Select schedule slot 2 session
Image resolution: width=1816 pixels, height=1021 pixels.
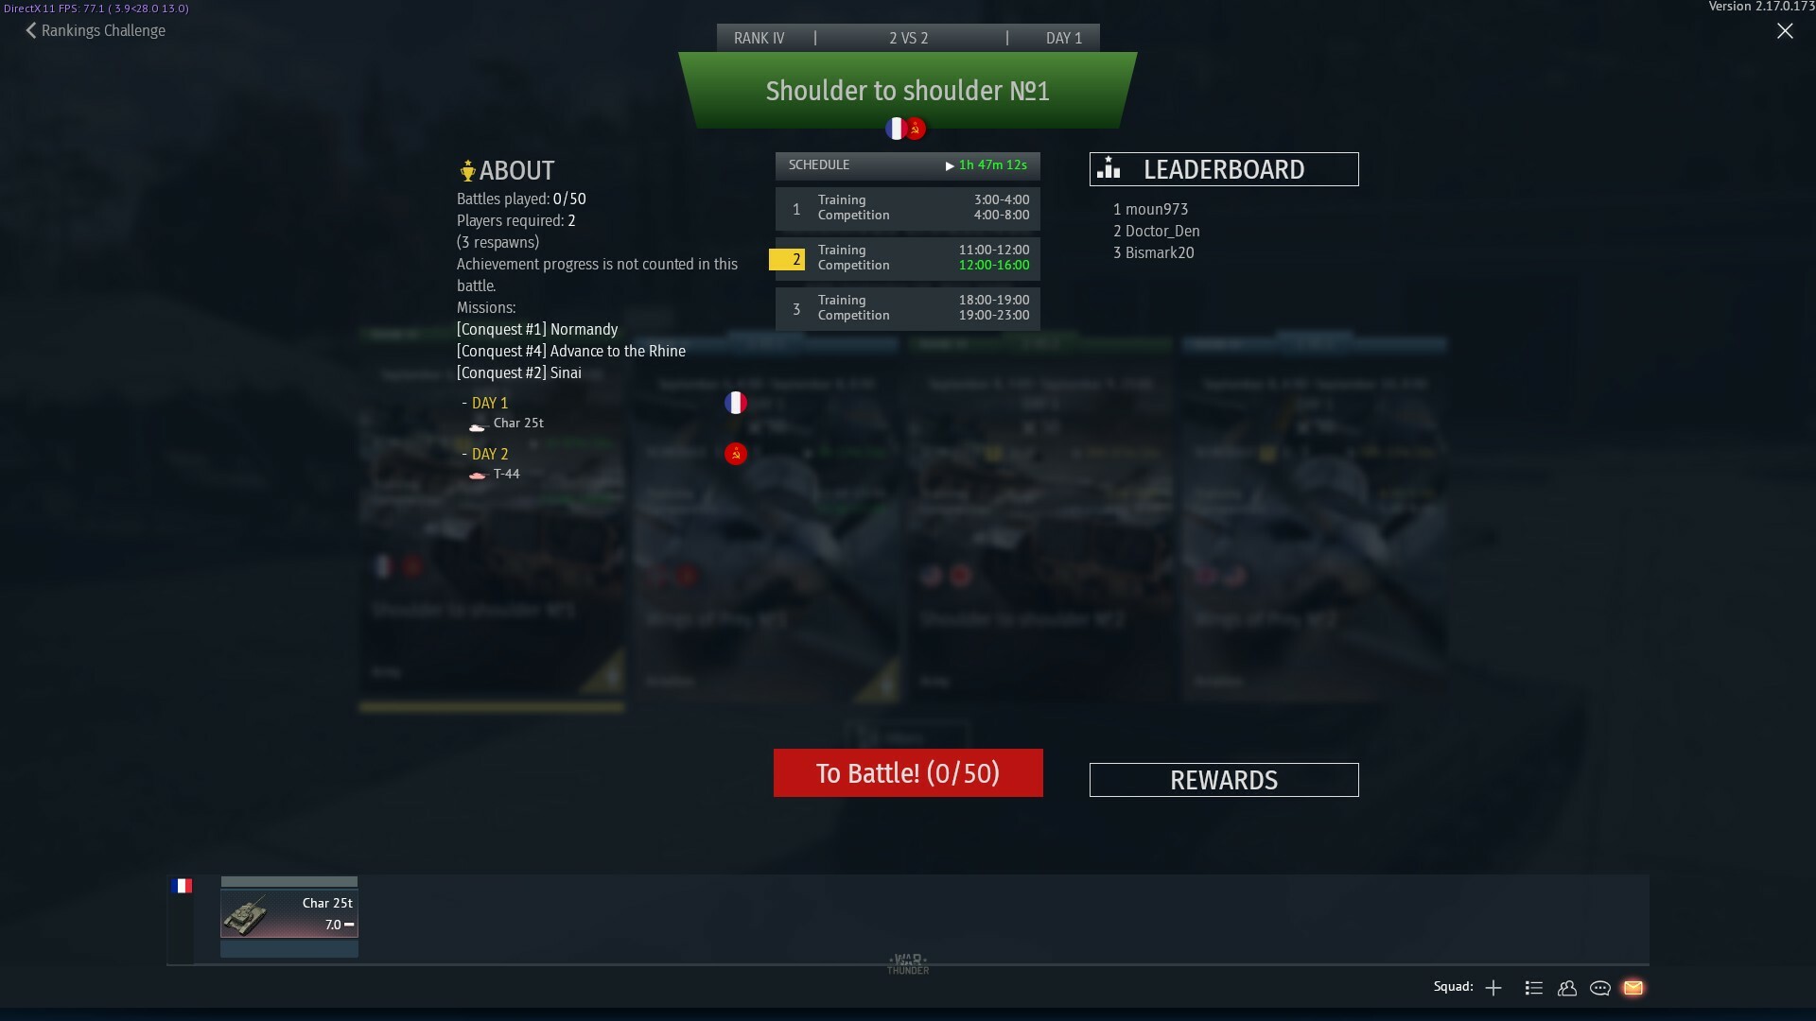click(907, 258)
